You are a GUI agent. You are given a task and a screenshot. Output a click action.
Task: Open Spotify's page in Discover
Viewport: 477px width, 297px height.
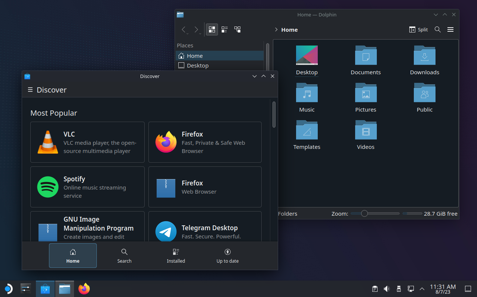pyautogui.click(x=87, y=187)
